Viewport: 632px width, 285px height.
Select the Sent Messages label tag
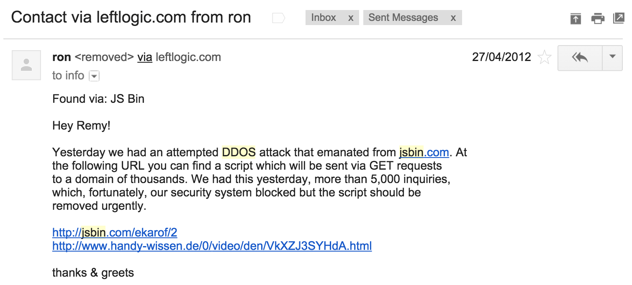click(x=403, y=18)
